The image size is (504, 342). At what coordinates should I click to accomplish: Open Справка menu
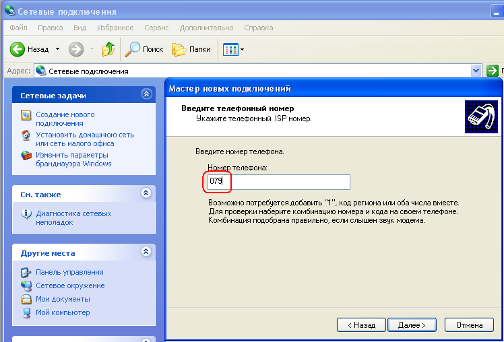(x=259, y=28)
